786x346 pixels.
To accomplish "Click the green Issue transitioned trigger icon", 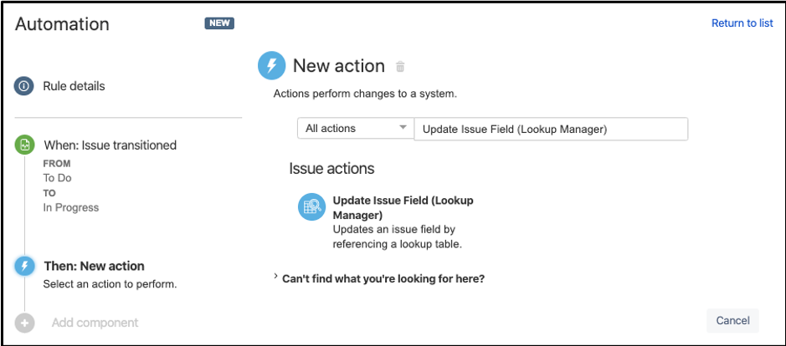I will (24, 145).
